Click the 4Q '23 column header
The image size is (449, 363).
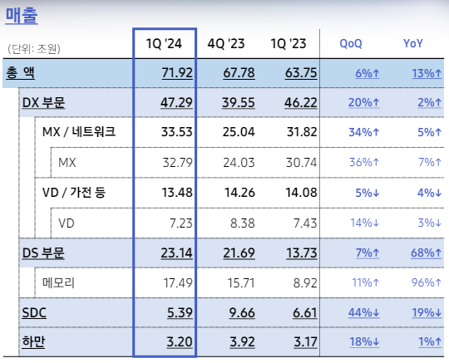[x=226, y=44]
